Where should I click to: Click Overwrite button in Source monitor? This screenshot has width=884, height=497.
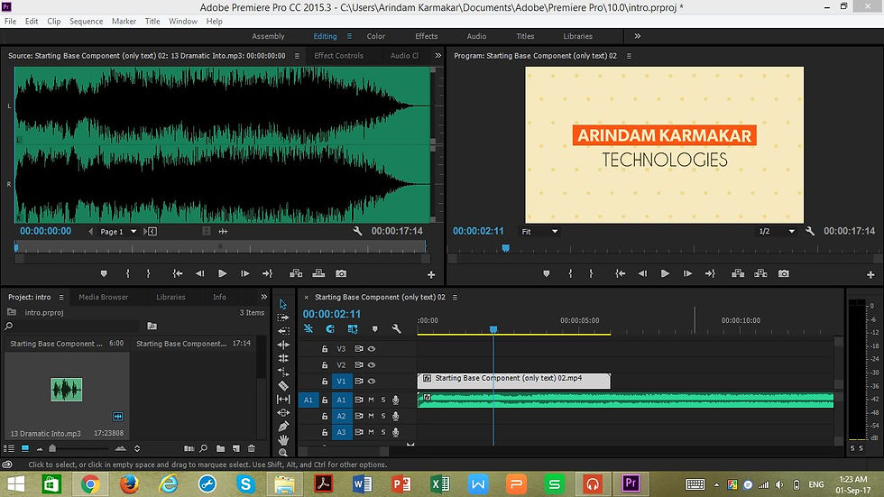[318, 273]
